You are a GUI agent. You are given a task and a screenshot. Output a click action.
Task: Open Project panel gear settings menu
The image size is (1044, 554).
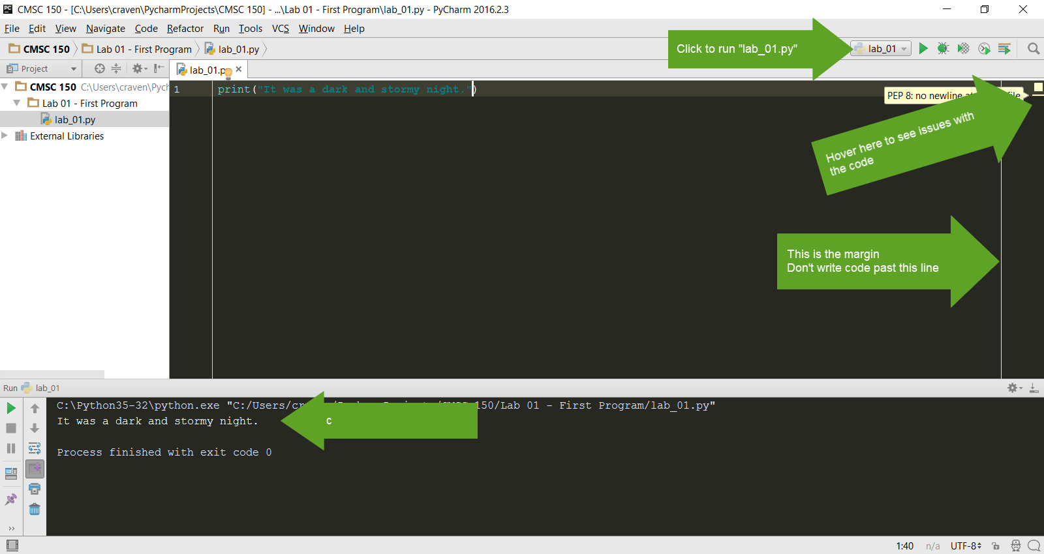click(x=140, y=68)
